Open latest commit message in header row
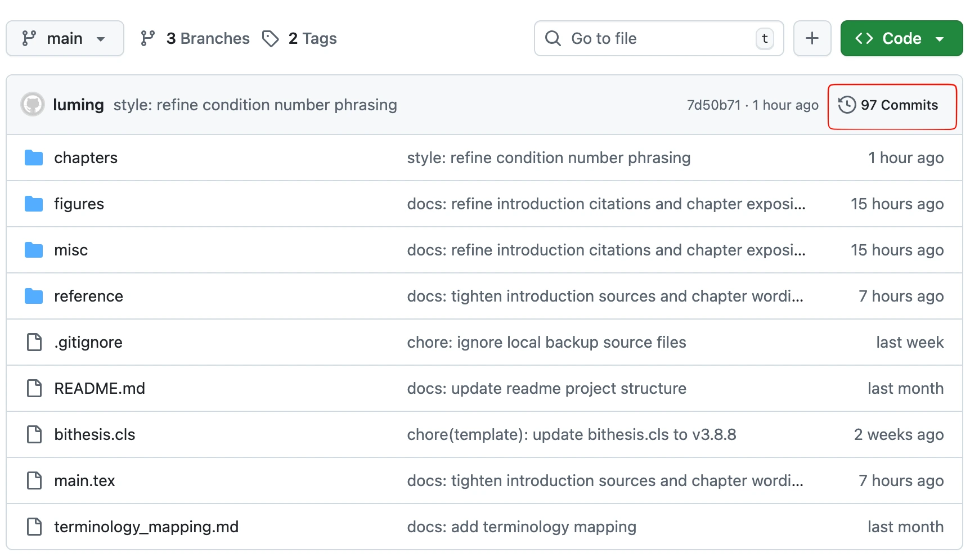970x557 pixels. [x=255, y=105]
